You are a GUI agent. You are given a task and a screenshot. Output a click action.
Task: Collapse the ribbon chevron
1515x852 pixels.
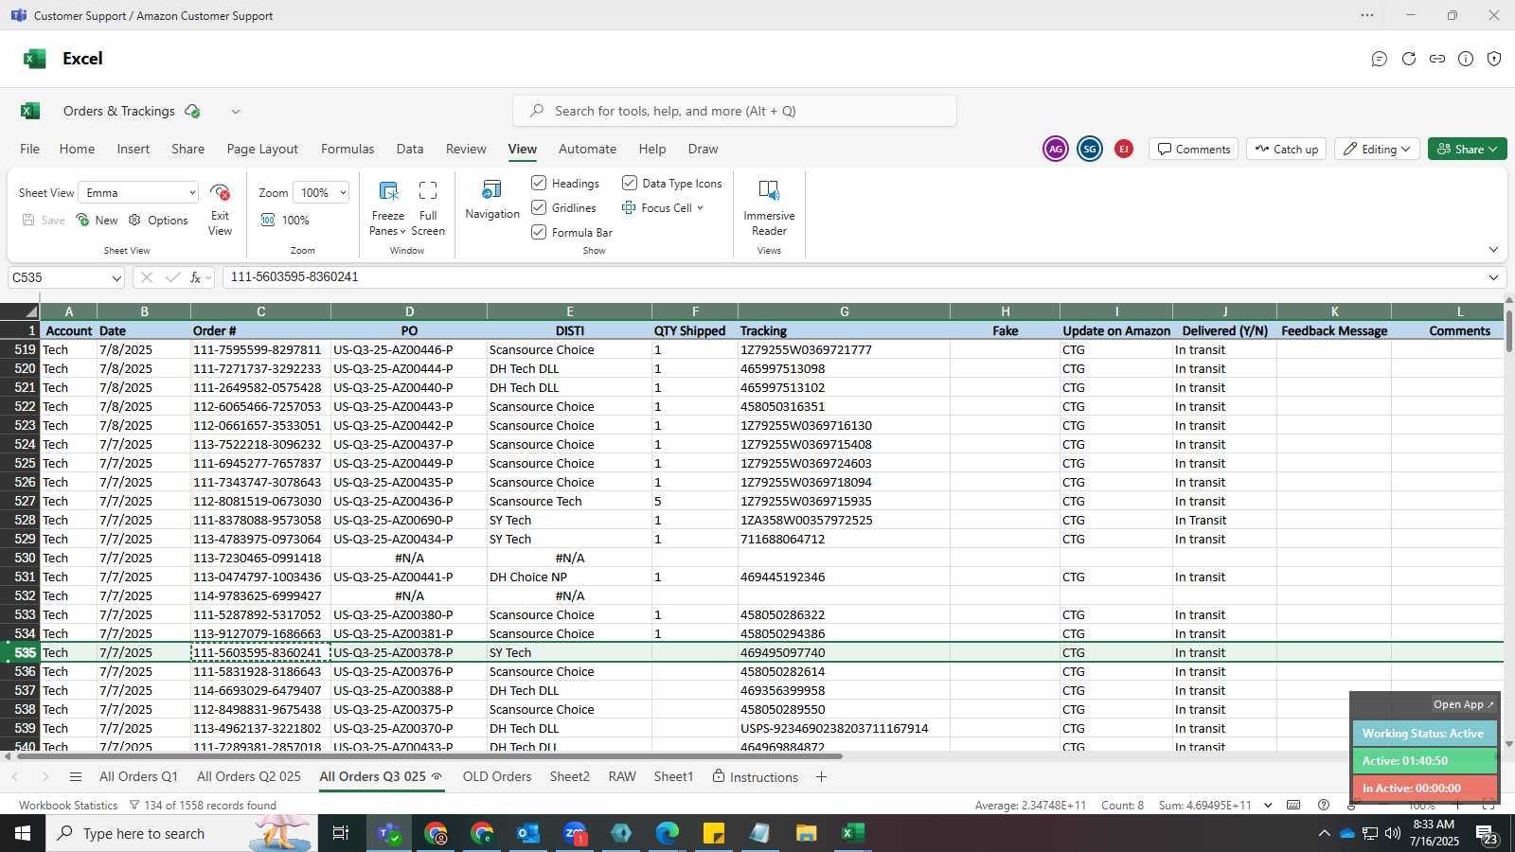point(1493,250)
